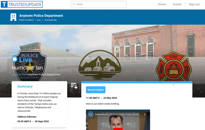Click the magnifier icon in search bar
The height and width of the screenshot is (130, 205).
[74, 4]
